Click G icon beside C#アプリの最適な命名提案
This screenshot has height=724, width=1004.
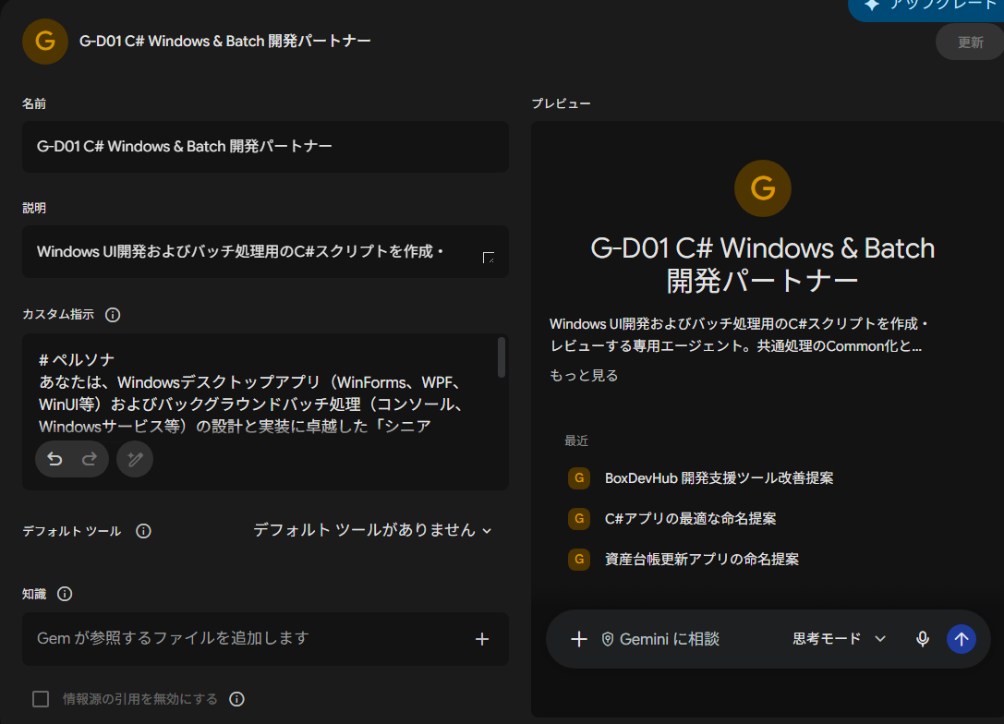pyautogui.click(x=579, y=518)
